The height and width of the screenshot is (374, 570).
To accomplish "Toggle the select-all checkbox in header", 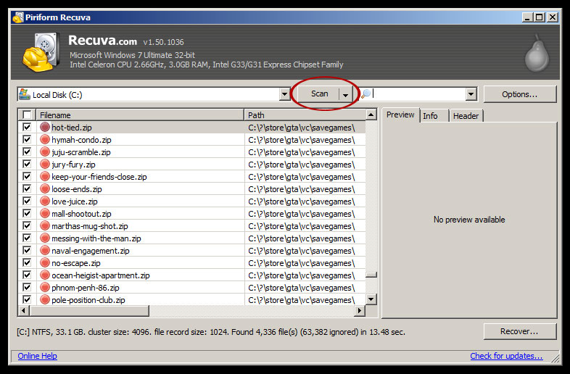I will (27, 115).
